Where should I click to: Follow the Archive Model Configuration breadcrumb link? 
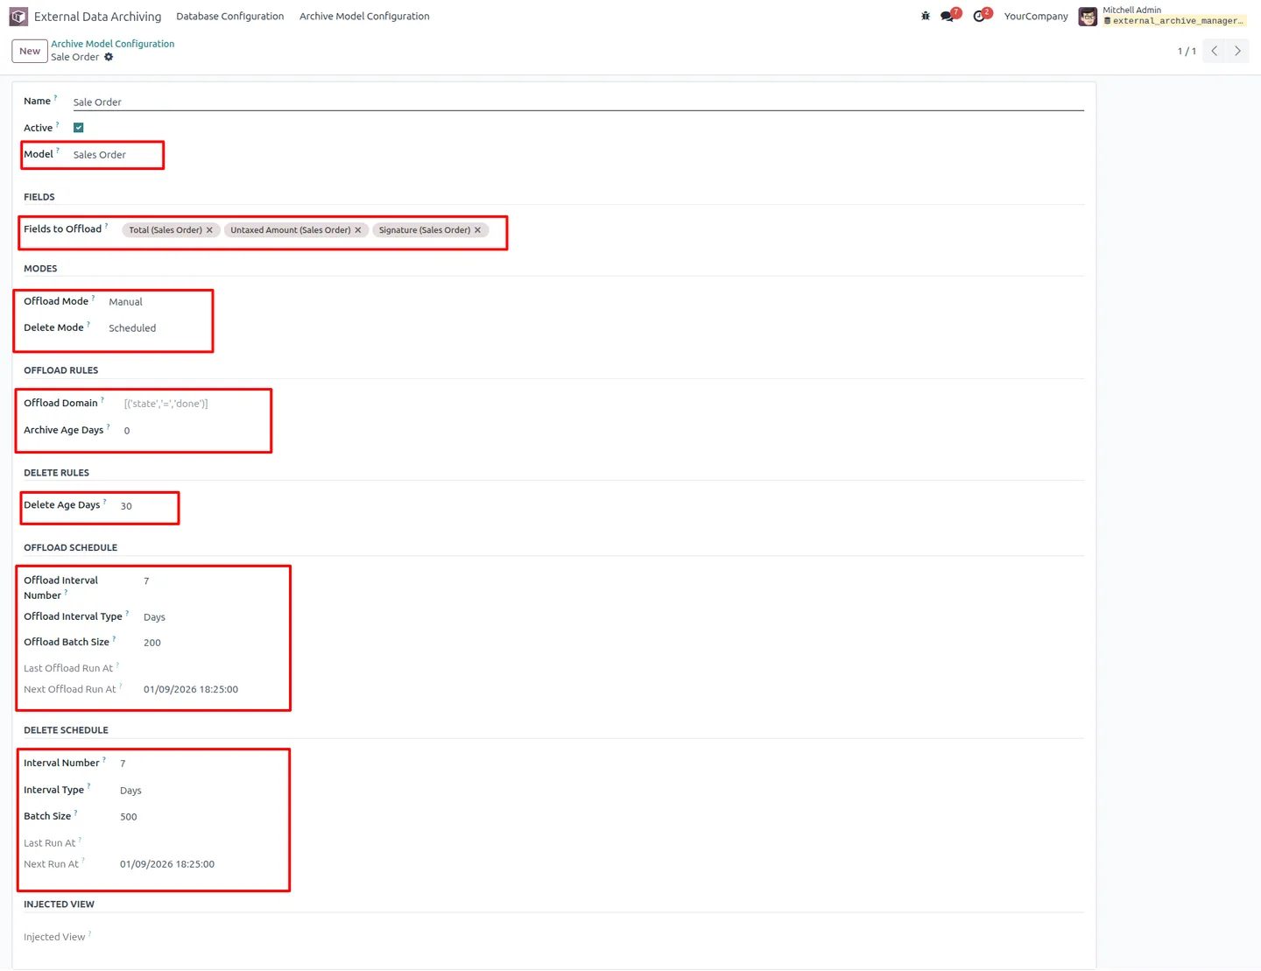[112, 44]
